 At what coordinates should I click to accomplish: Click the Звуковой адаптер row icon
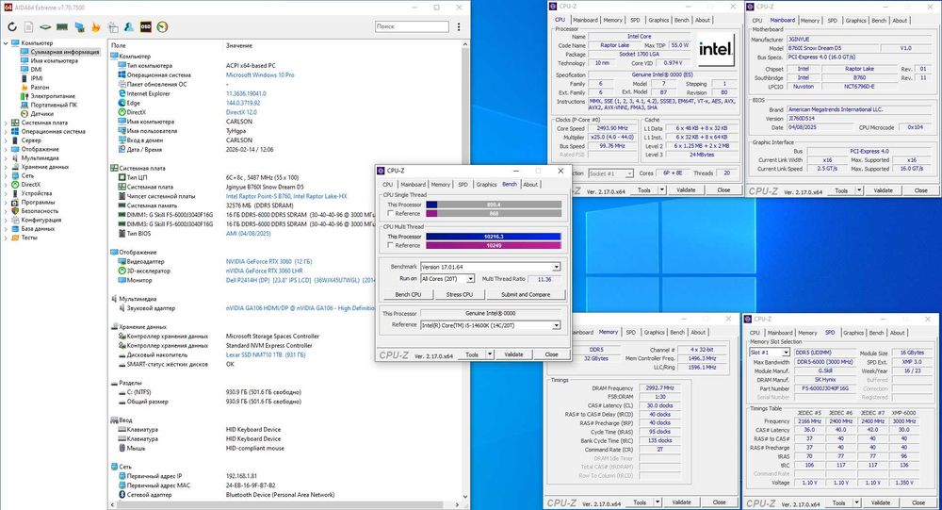click(x=122, y=307)
